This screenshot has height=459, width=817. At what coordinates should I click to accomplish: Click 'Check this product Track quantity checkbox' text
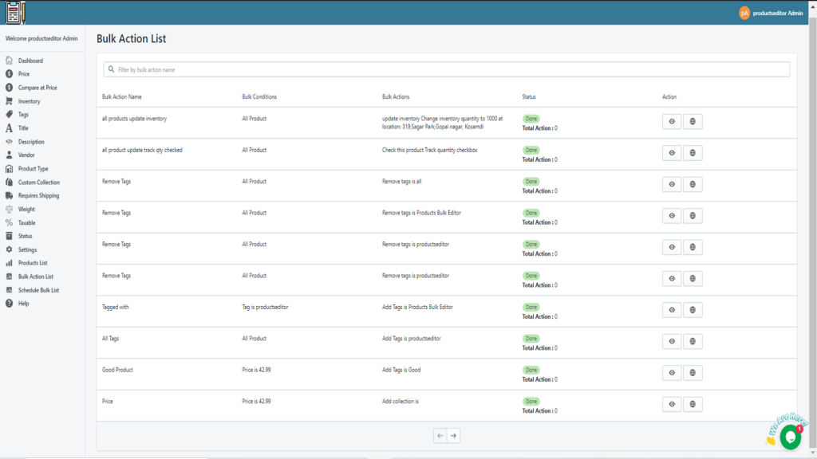pos(430,150)
